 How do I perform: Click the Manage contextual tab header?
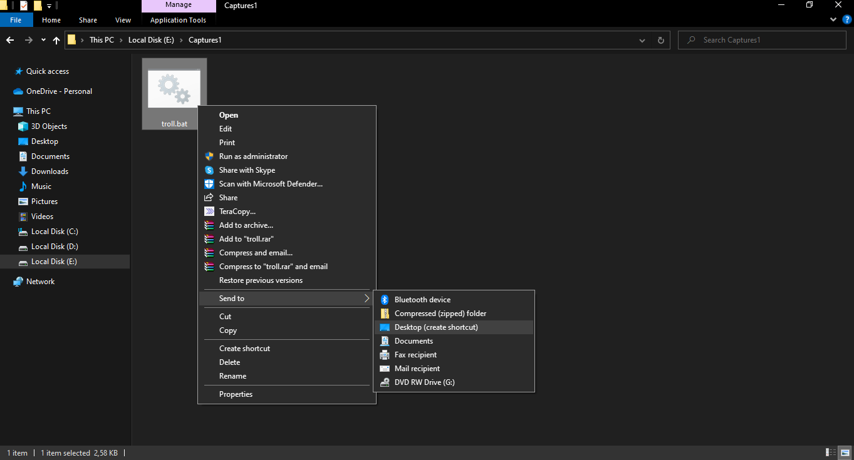[178, 6]
